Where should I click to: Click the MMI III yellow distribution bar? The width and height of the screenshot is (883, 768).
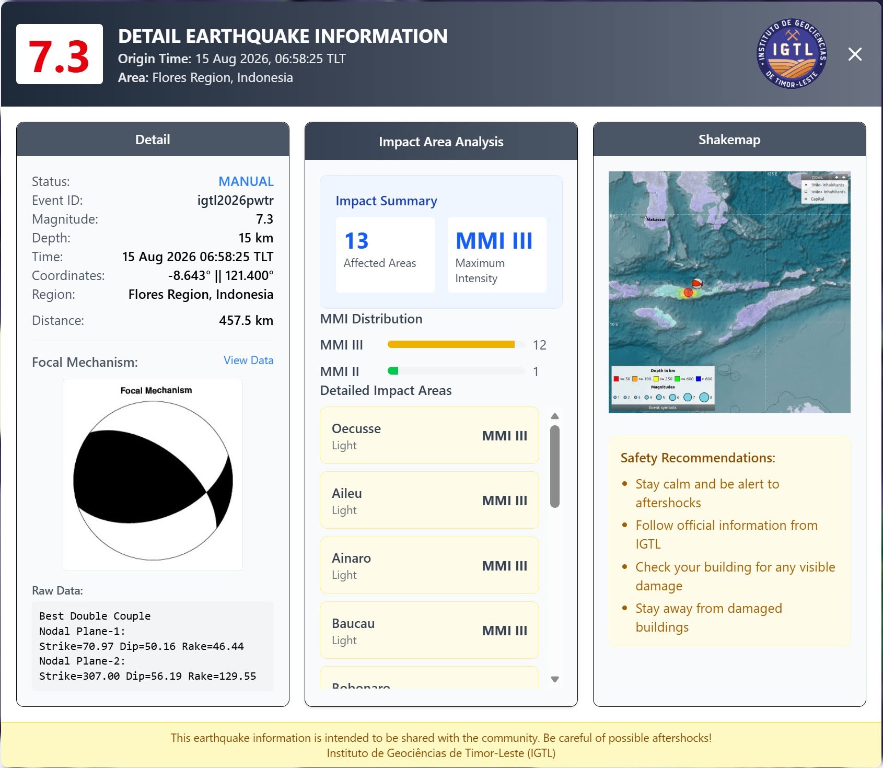pos(451,344)
